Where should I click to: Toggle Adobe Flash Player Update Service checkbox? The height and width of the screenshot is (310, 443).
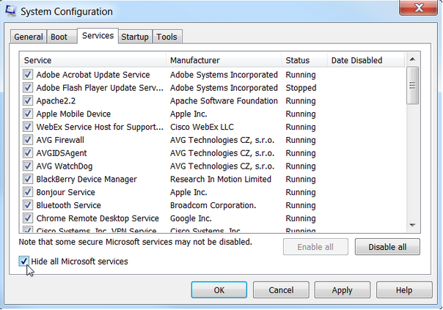28,87
